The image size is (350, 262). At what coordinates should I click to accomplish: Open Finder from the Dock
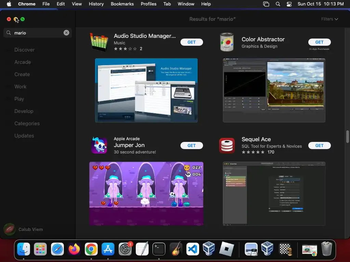(24, 249)
